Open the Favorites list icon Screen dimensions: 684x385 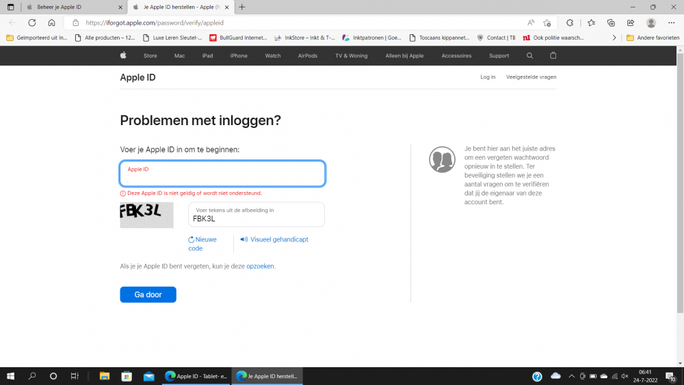tap(591, 23)
